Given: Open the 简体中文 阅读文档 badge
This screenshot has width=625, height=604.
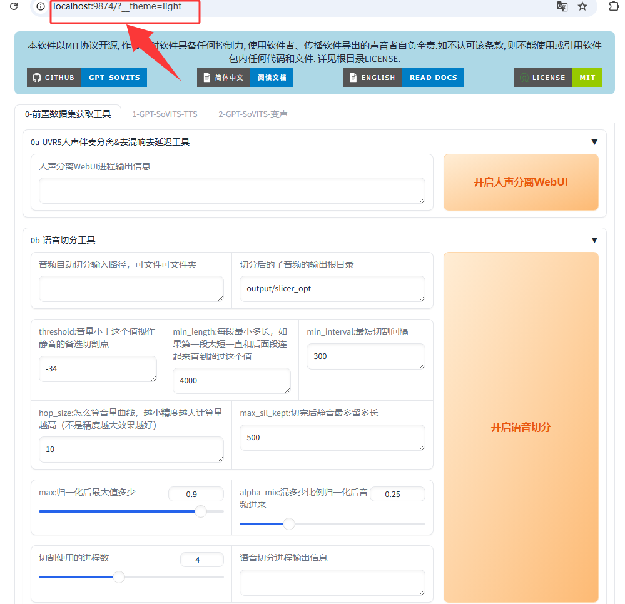Looking at the screenshot, I should pyautogui.click(x=245, y=78).
